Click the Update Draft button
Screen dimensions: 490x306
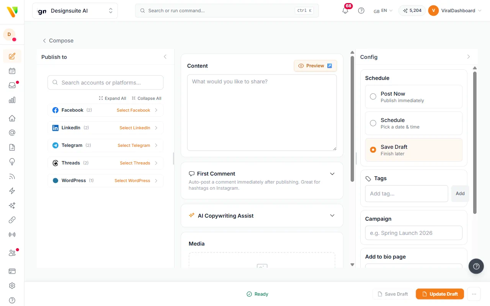point(440,294)
